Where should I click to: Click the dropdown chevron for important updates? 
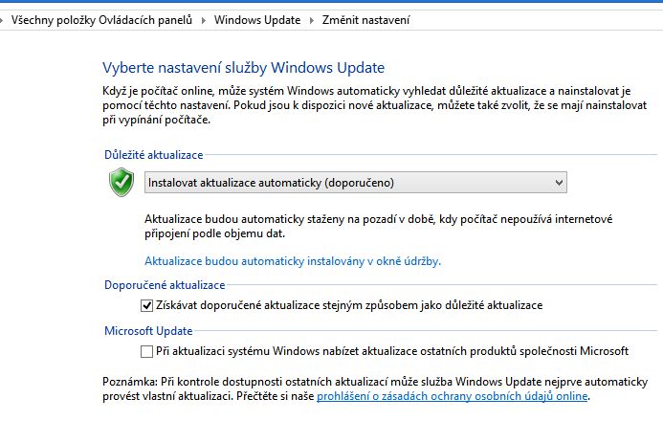(x=559, y=183)
